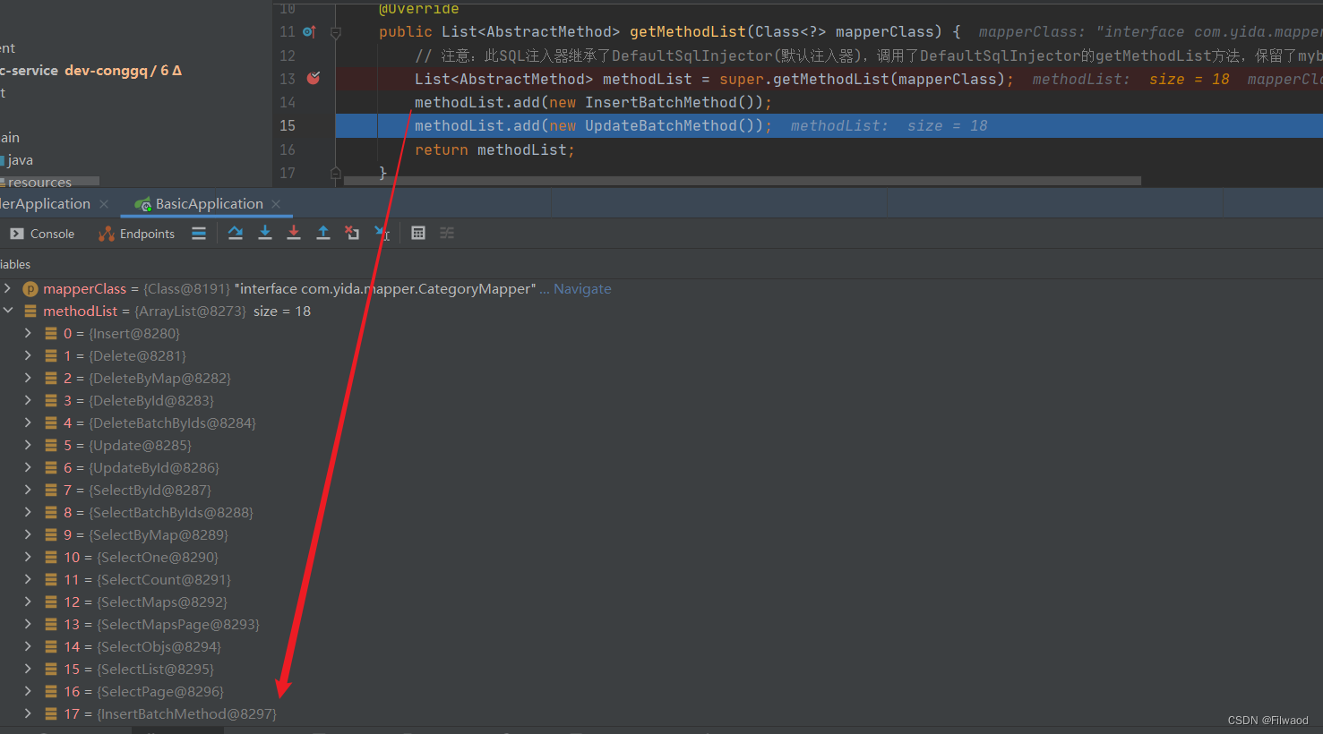Expand element 2 DeleteByMap@8282

tap(28, 378)
